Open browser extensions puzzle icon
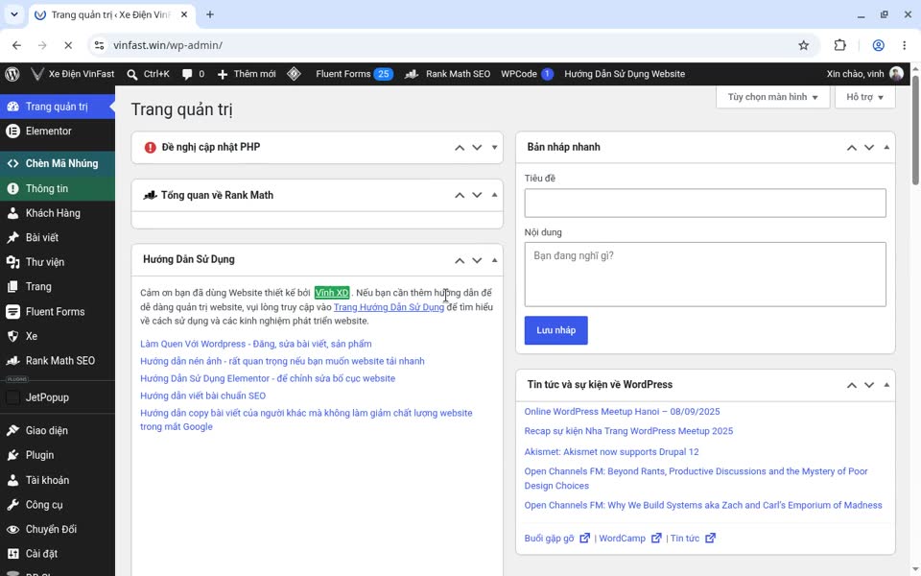The width and height of the screenshot is (921, 576). pos(840,45)
